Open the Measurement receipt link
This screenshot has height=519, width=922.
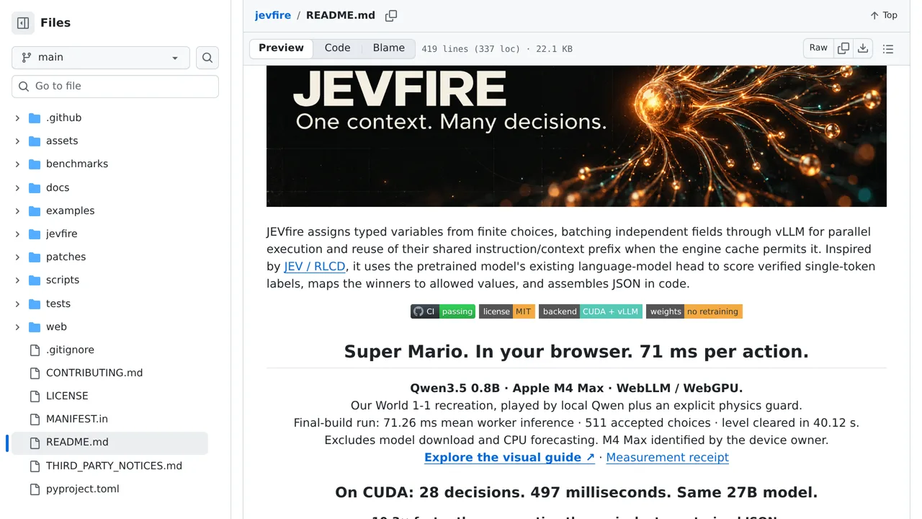(668, 457)
